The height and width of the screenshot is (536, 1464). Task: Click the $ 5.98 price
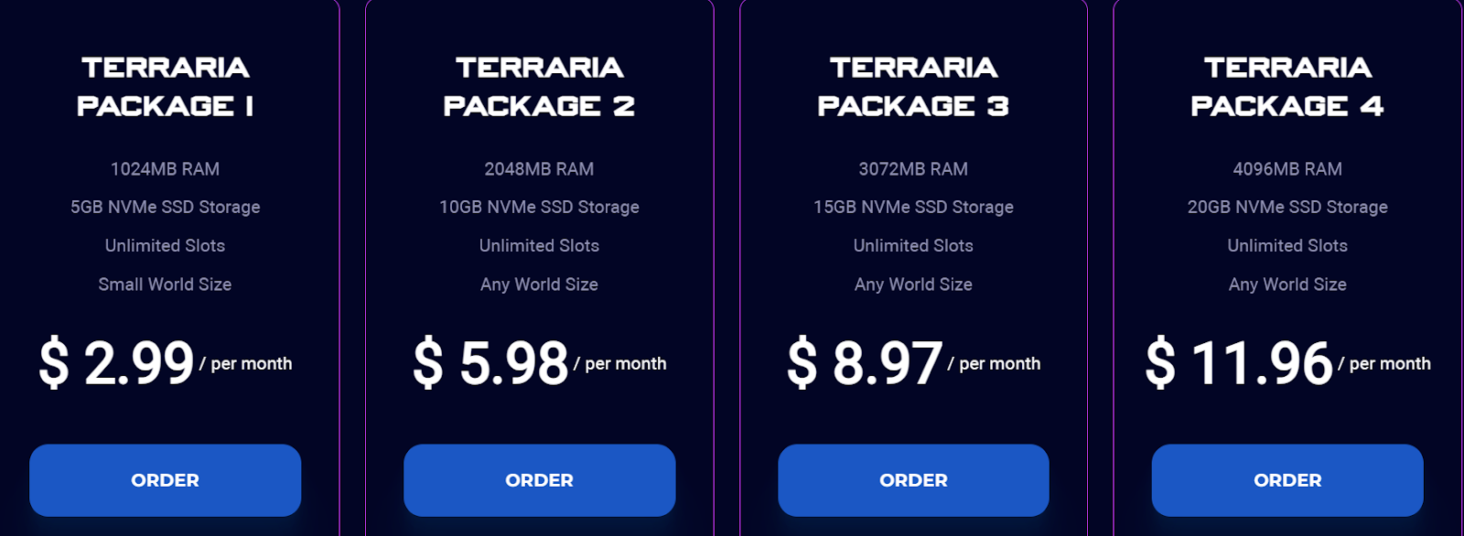point(490,363)
